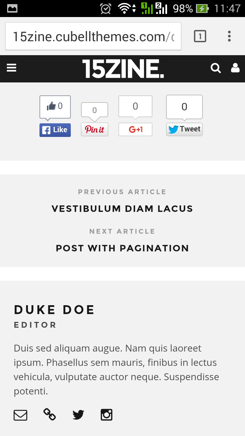Tap the Facebook like count bubble
The width and height of the screenshot is (245, 436).
pyautogui.click(x=55, y=107)
